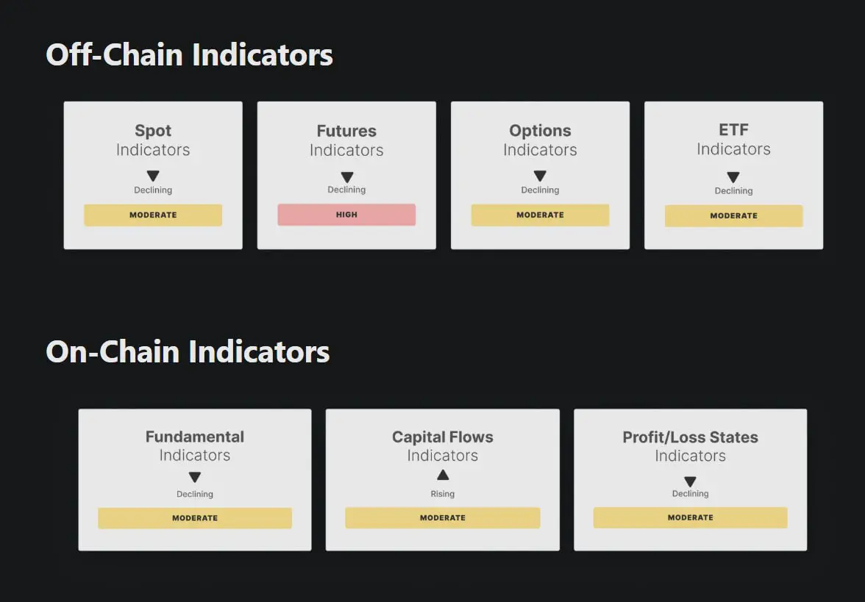Screen dimensions: 865x602
Task: Open the Spot Indicators card title
Action: point(153,140)
